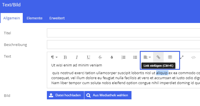This screenshot has height=106, width=200.
Task: Toggle underline formatting
Action: tap(88, 57)
